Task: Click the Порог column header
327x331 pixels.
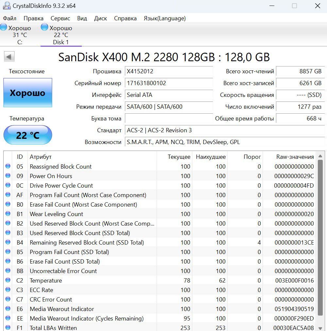Action: (x=245, y=157)
